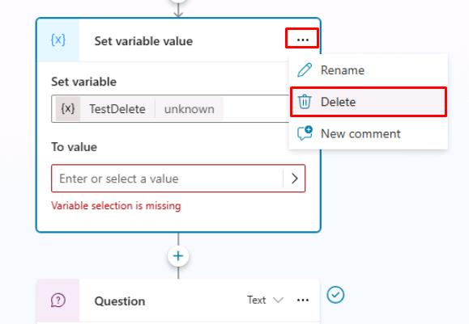Click the {x} icon in the Set variable value header
This screenshot has height=324, width=469.
pyautogui.click(x=58, y=40)
